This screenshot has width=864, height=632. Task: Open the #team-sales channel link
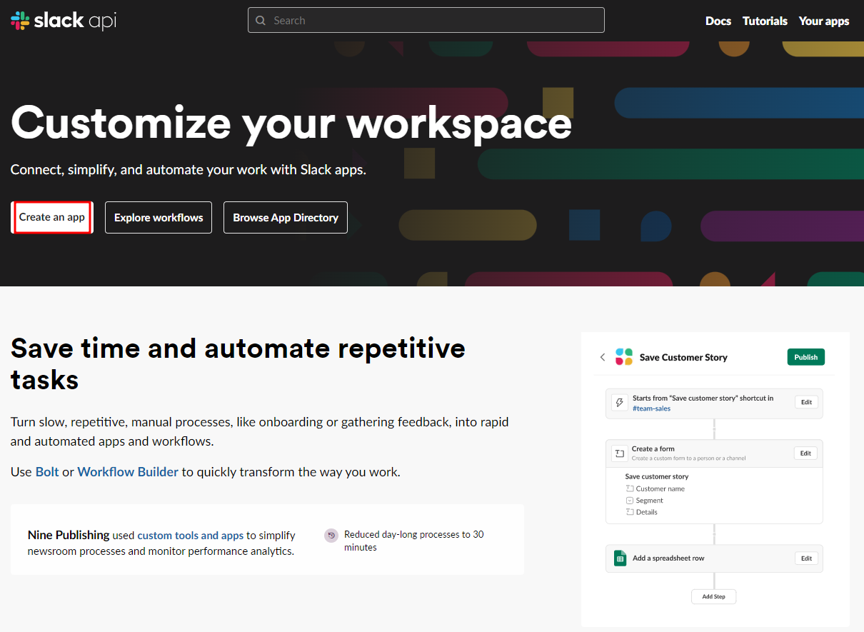pyautogui.click(x=651, y=408)
